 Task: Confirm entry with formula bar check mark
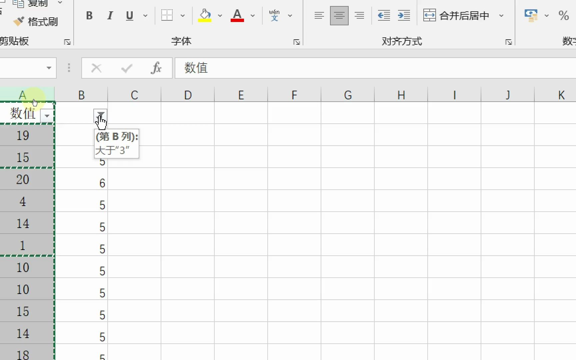tap(126, 68)
